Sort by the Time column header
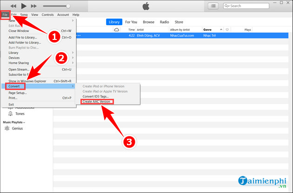Image resolution: width=293 pixels, height=193 pixels. coord(131,30)
